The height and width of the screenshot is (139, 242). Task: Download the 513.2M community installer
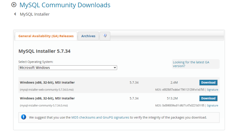point(208,98)
